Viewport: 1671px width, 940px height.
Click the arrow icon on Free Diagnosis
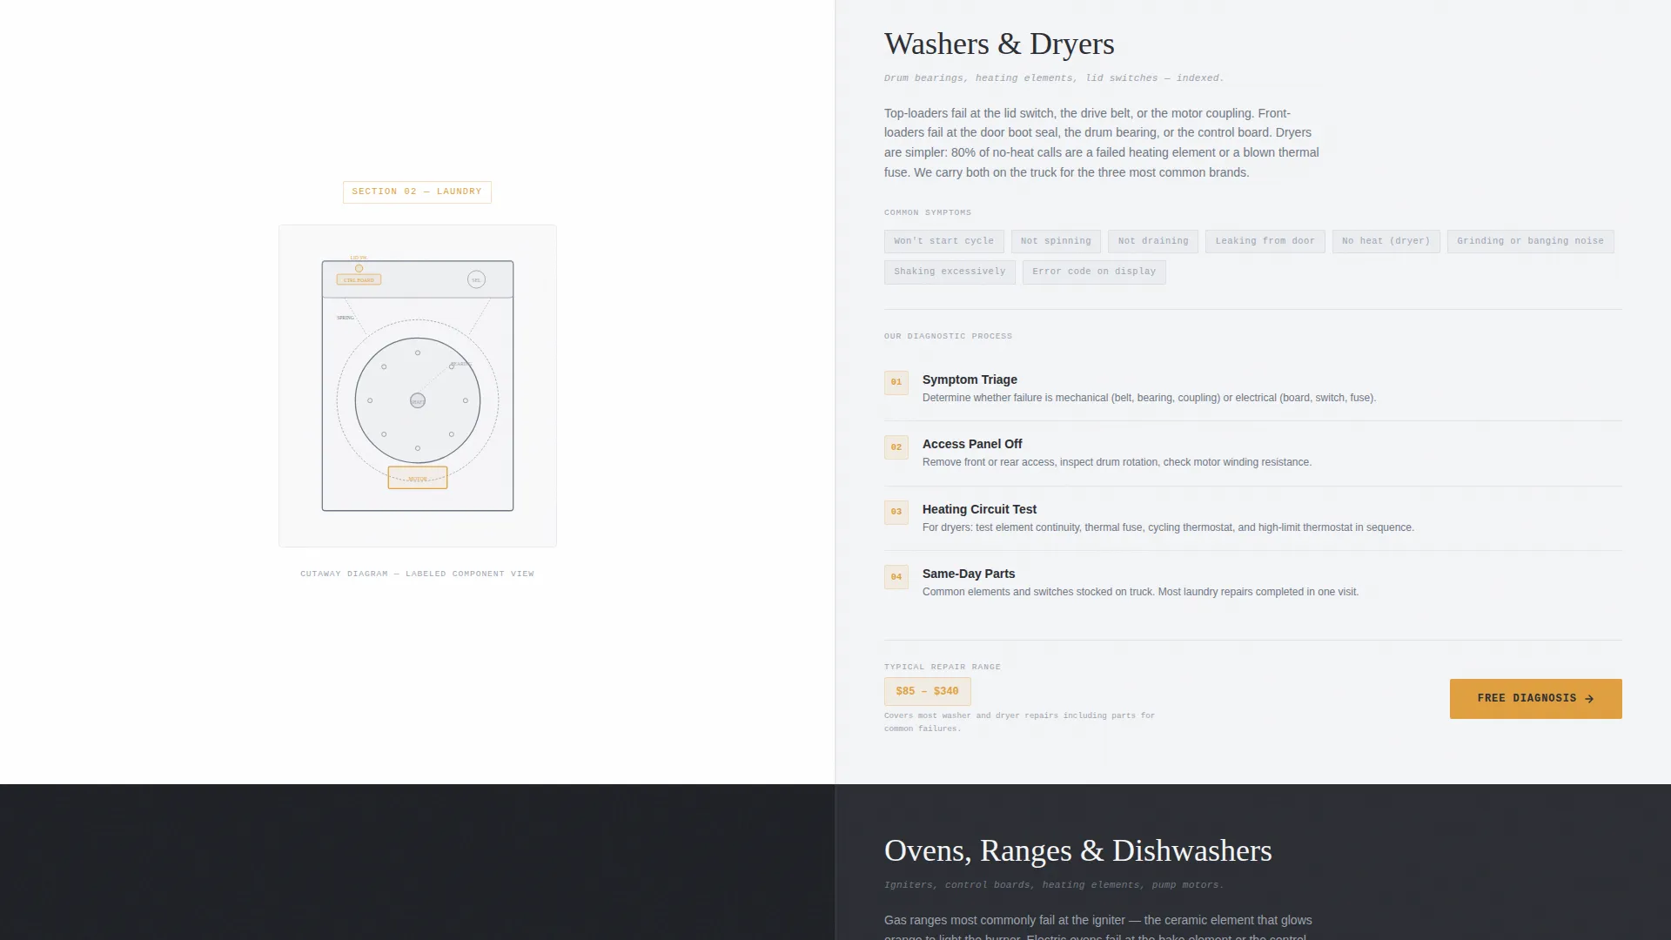(x=1589, y=699)
